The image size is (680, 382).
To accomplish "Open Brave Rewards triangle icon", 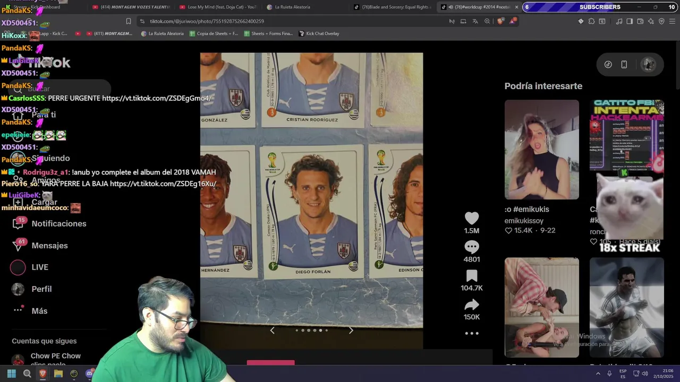I will point(512,21).
